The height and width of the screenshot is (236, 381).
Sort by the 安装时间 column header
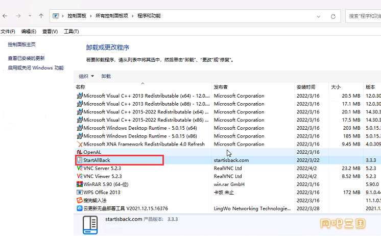click(x=306, y=87)
